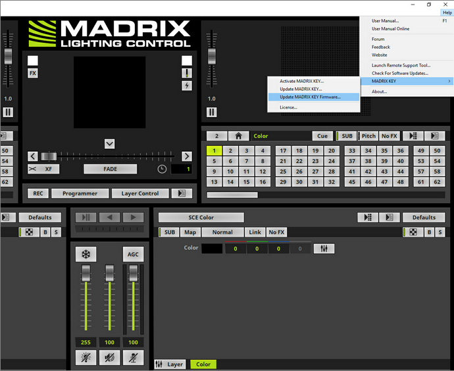Open the Normal blend mode dropdown
The image size is (454, 371).
tap(222, 232)
